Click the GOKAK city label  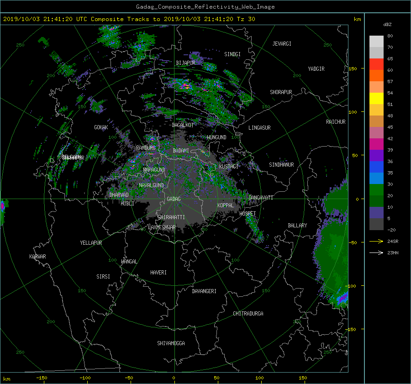[101, 127]
